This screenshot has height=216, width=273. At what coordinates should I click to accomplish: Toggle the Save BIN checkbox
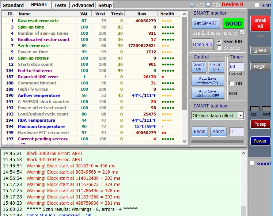(x=219, y=41)
